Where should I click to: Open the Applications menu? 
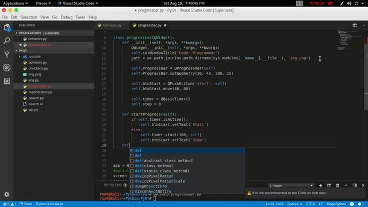(x=16, y=3)
